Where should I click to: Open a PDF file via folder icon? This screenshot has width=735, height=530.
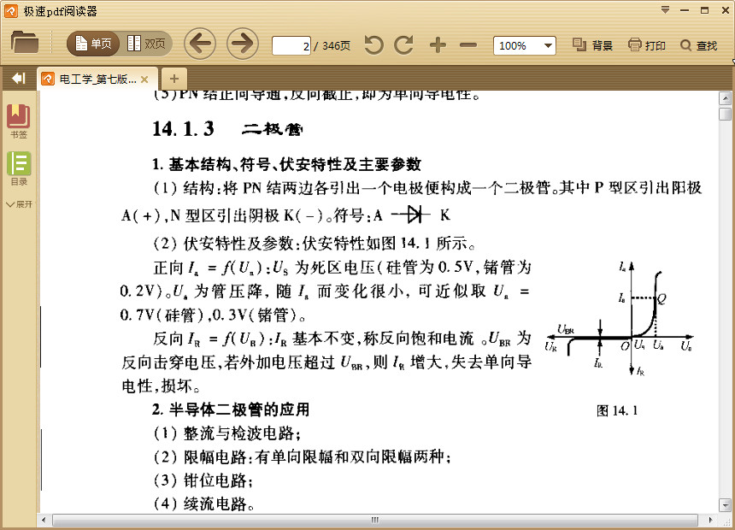tap(24, 44)
